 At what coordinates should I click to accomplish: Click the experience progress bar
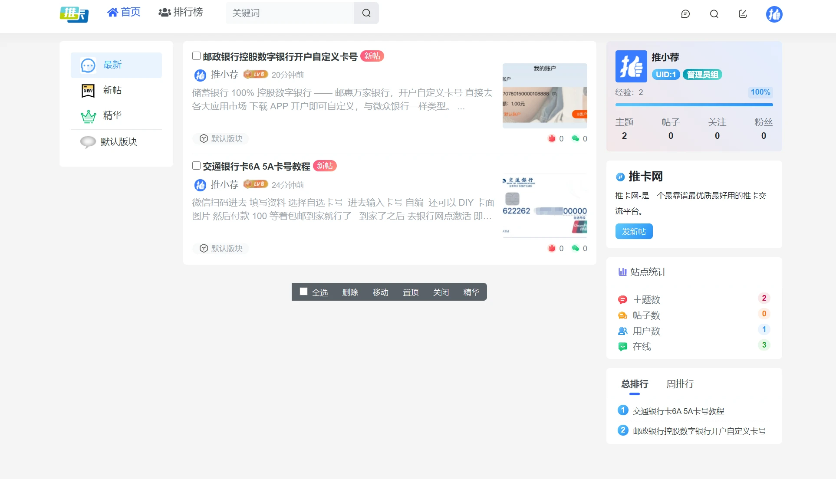click(694, 105)
